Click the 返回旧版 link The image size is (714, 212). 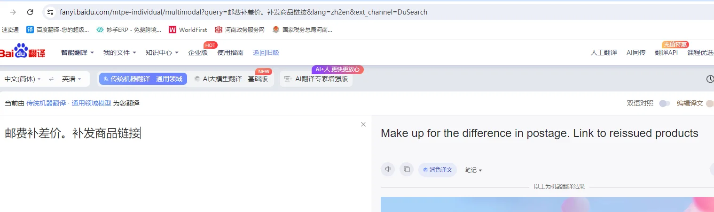pyautogui.click(x=266, y=53)
